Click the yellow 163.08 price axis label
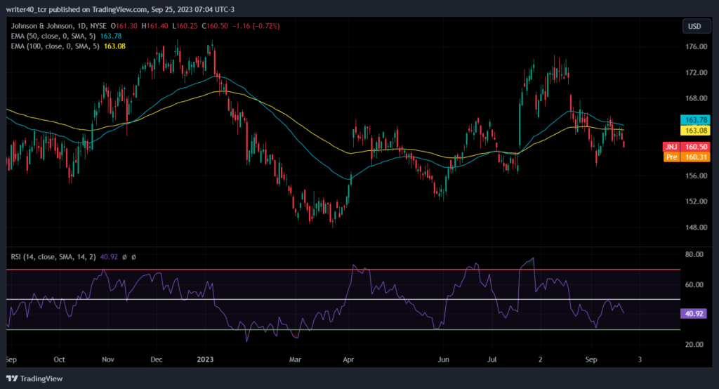The width and height of the screenshot is (719, 389). coord(695,131)
